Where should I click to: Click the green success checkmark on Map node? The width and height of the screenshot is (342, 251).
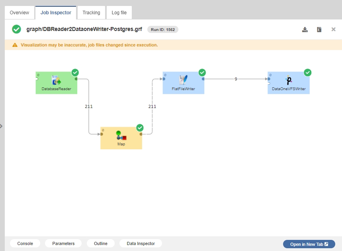(x=140, y=127)
